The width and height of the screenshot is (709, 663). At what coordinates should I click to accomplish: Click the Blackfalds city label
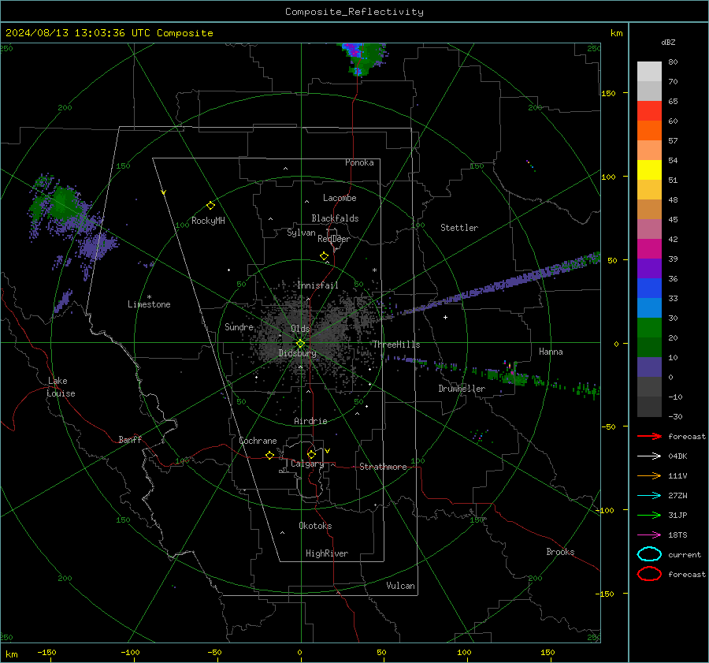click(335, 218)
